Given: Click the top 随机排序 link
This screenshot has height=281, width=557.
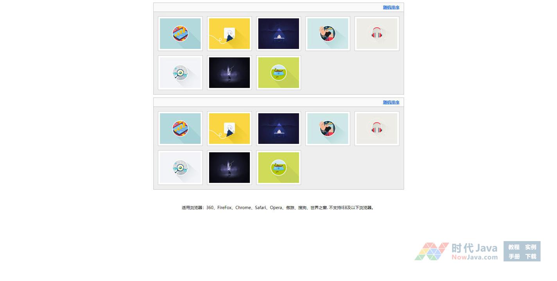Looking at the screenshot, I should 391,7.
